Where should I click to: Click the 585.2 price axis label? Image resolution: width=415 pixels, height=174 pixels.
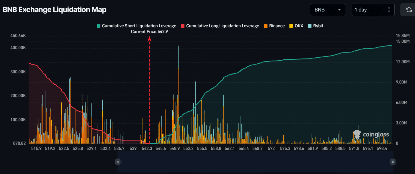327,148
